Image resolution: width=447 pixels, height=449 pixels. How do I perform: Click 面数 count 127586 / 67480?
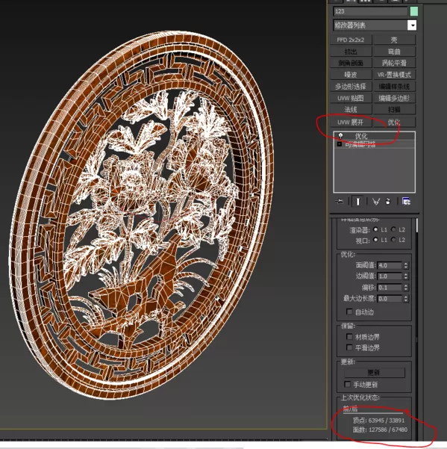(380, 430)
